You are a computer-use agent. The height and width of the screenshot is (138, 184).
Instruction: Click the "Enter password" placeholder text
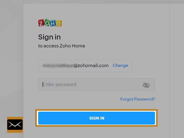point(59,85)
